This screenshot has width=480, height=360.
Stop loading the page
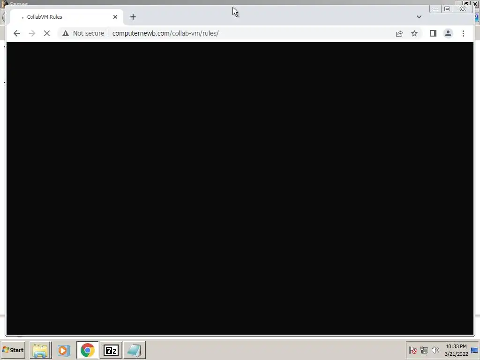pyautogui.click(x=47, y=33)
